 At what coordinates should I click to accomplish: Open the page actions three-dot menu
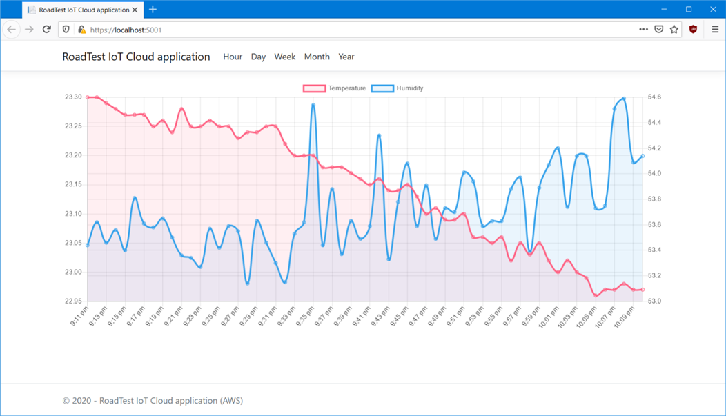coord(643,30)
